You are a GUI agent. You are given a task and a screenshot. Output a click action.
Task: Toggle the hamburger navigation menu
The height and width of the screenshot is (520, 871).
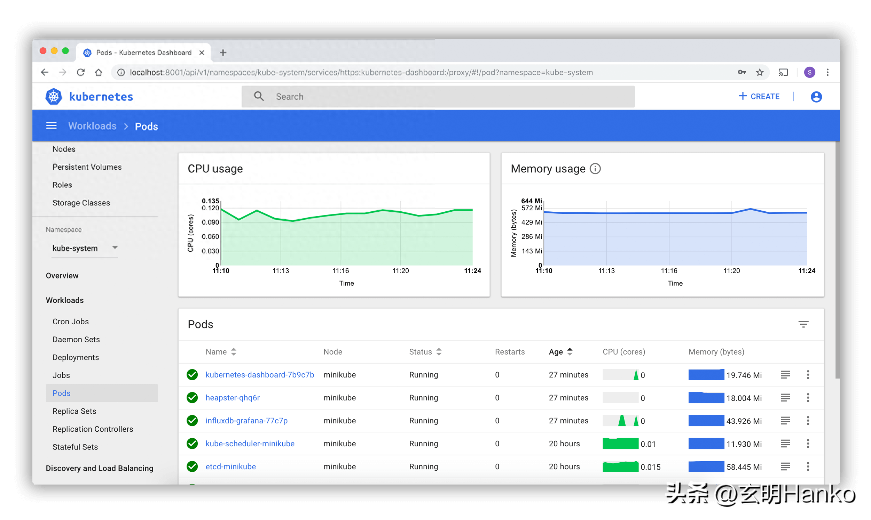click(x=51, y=126)
